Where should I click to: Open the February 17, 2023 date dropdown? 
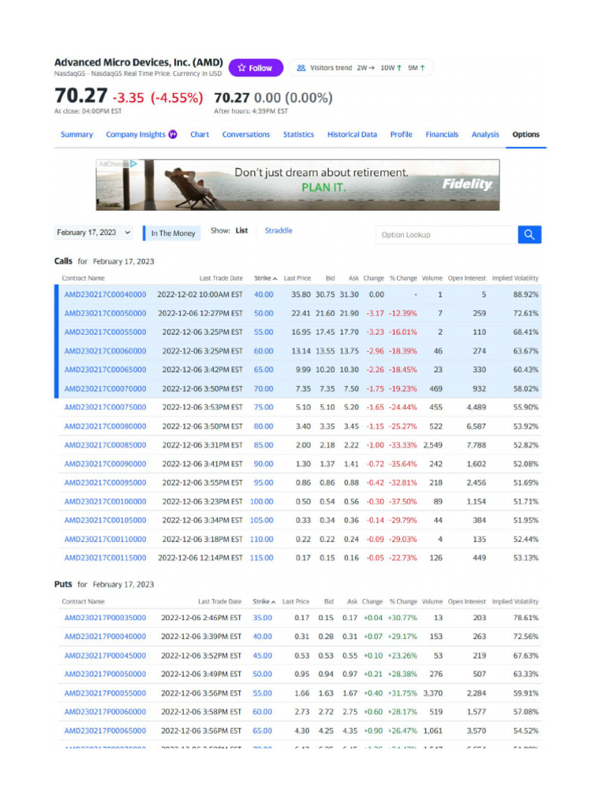93,233
